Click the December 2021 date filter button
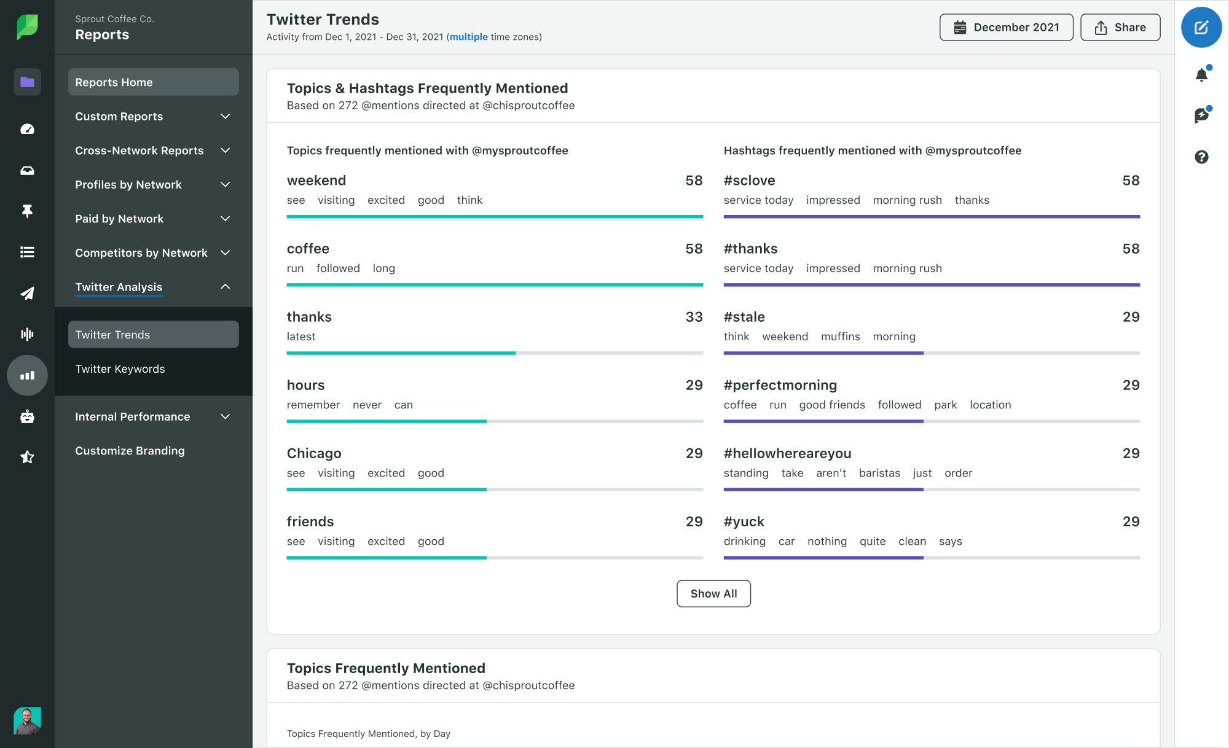The height and width of the screenshot is (748, 1229). coord(1008,27)
